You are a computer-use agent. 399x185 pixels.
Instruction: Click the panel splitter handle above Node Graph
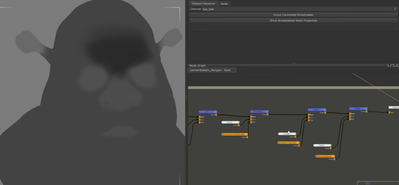click(x=294, y=63)
